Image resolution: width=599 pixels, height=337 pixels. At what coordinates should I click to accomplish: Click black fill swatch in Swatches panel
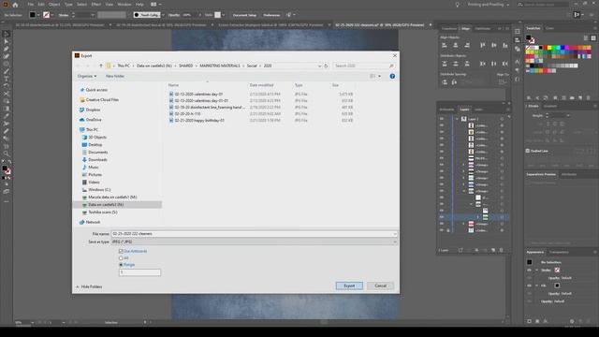click(x=528, y=37)
